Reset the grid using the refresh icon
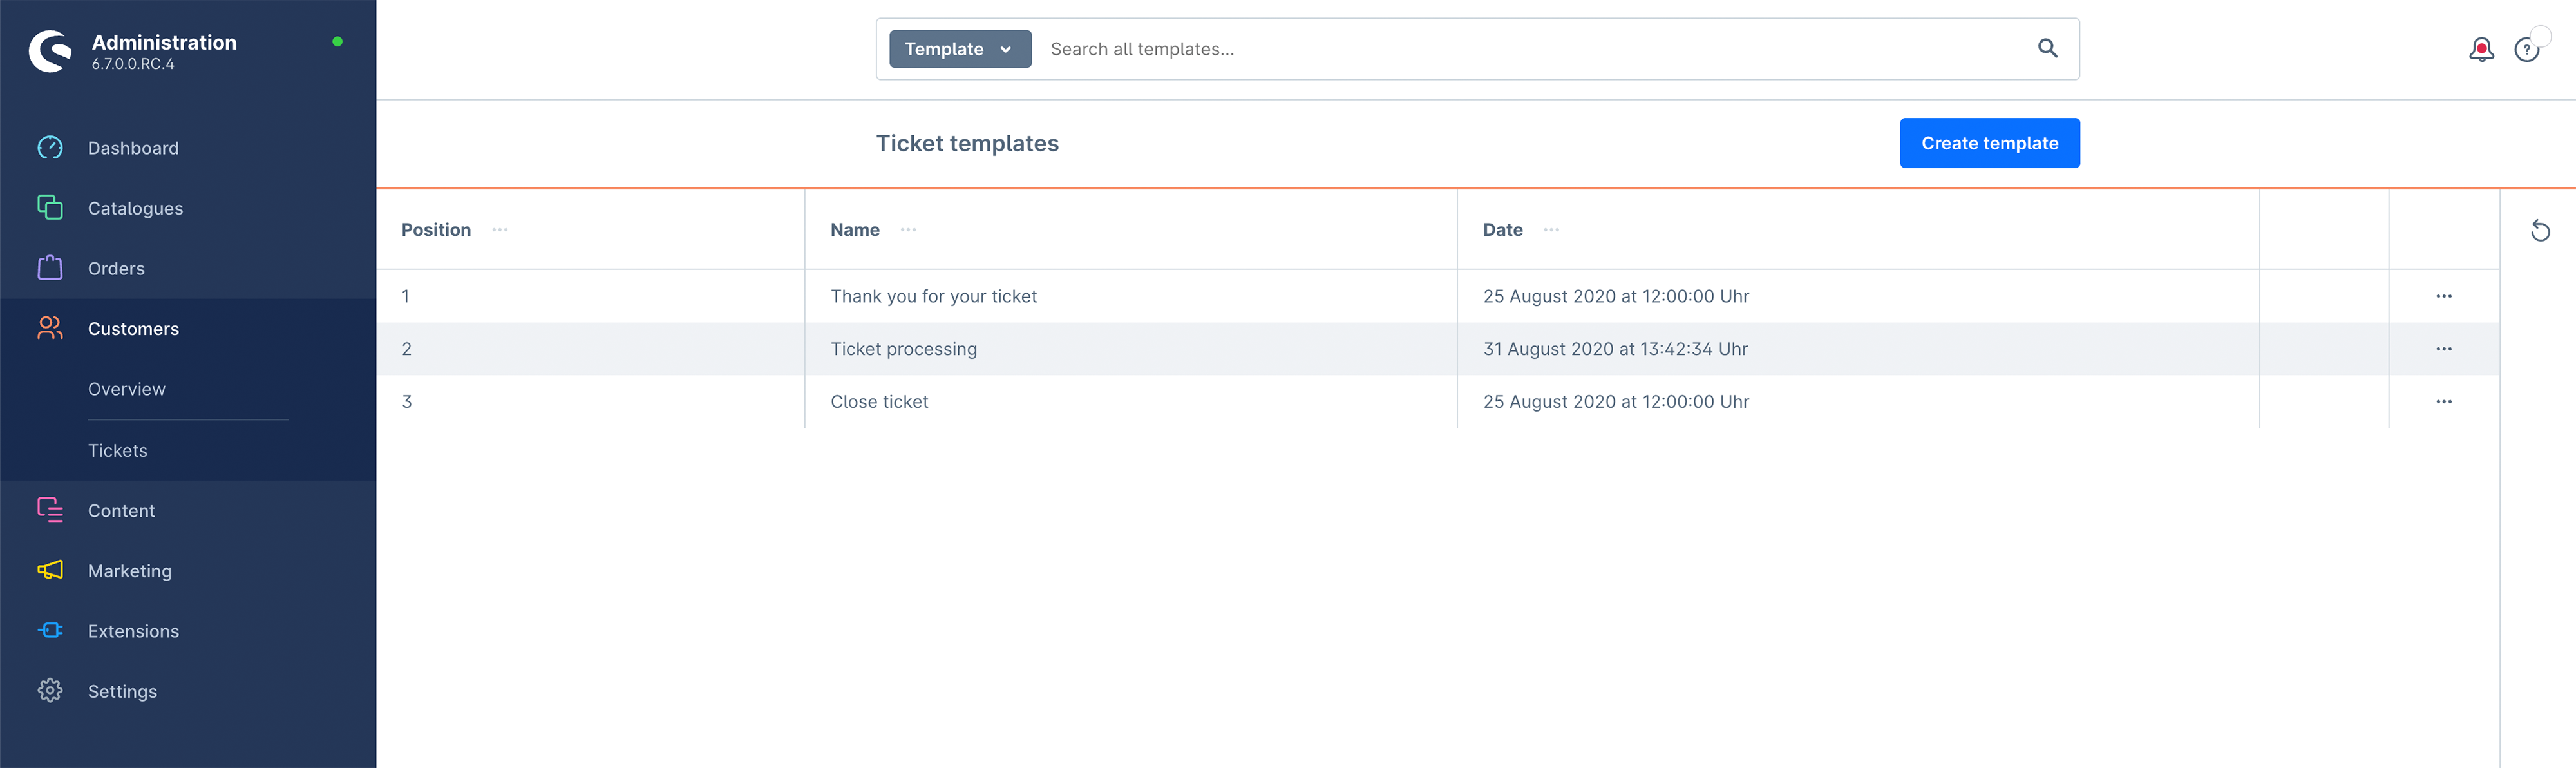 2540,231
